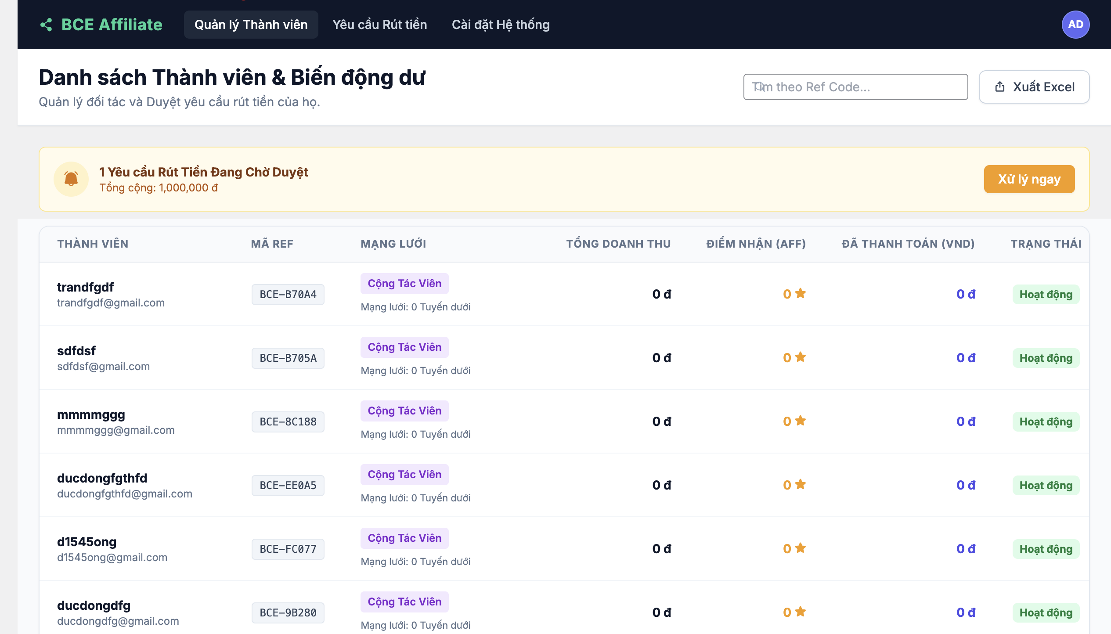Click Tổng cộng: 1,000,000 đ text

(159, 188)
